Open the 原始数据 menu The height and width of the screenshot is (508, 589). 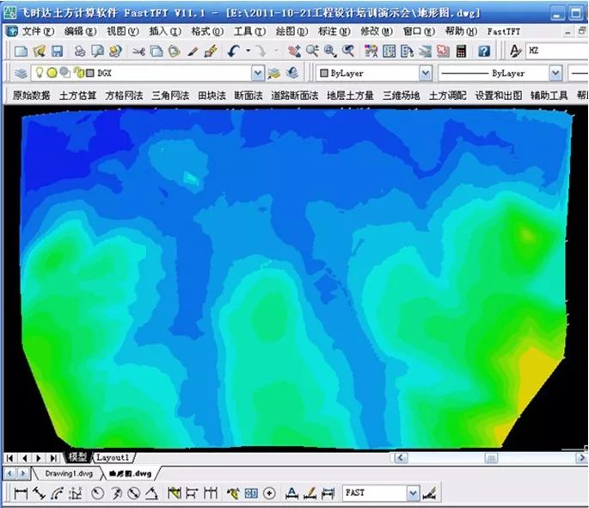click(32, 96)
